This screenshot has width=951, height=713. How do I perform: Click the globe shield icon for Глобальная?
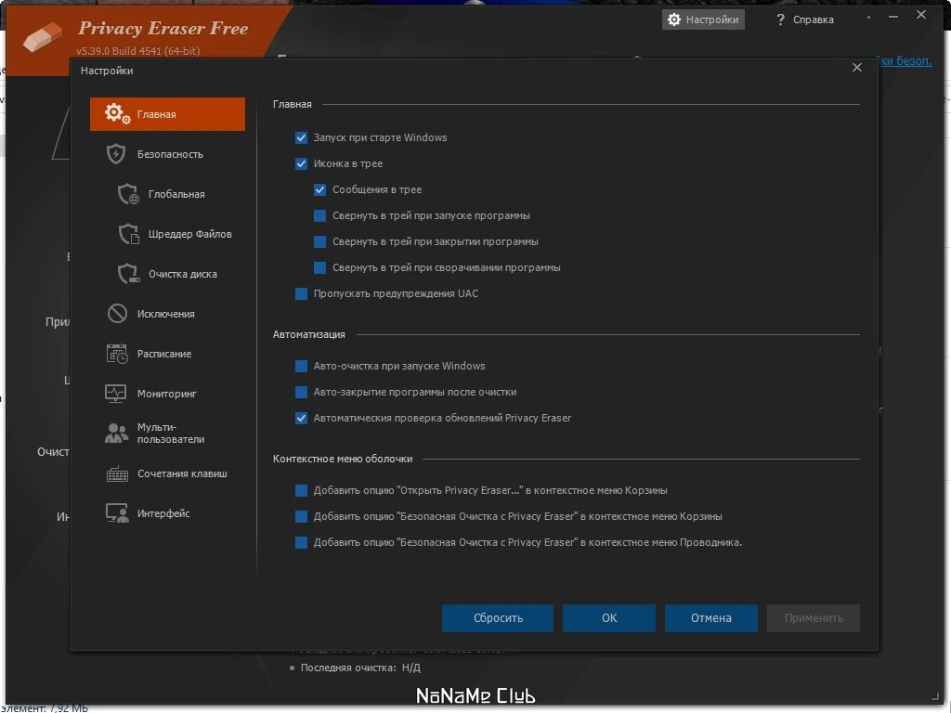click(x=128, y=194)
